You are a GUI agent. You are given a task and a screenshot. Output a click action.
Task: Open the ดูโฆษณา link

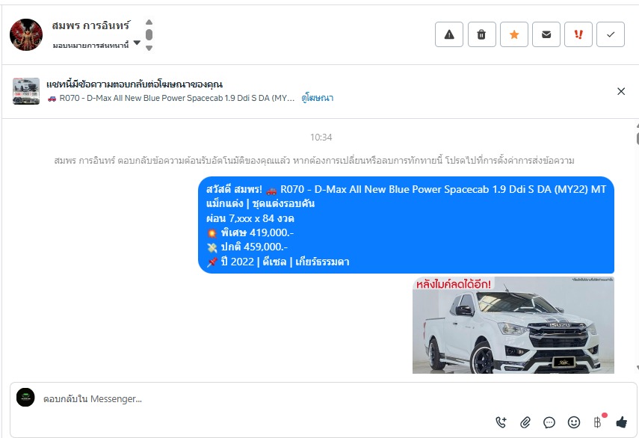pyautogui.click(x=318, y=98)
